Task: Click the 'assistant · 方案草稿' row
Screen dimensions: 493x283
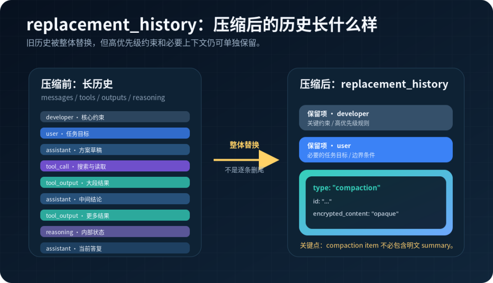Action: (x=115, y=149)
